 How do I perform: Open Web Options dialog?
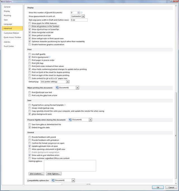click(x=53, y=174)
